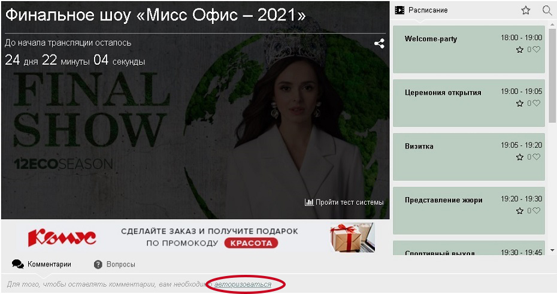This screenshot has height=294, width=557.
Task: Switch to the Комментарии tab
Action: click(41, 264)
